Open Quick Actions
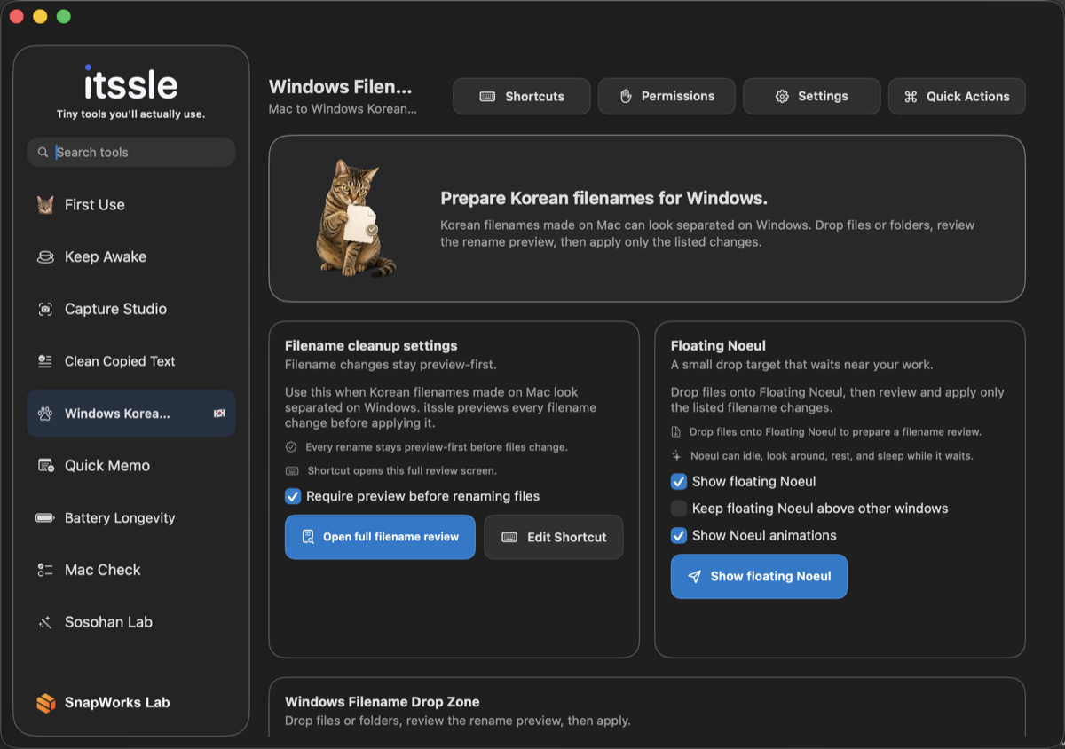1065x749 pixels. 957,97
